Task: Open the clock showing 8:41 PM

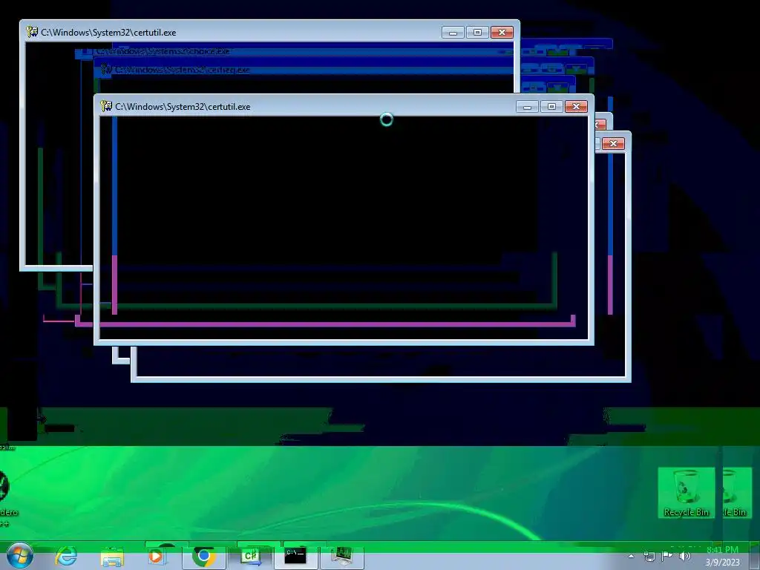Action: click(722, 550)
